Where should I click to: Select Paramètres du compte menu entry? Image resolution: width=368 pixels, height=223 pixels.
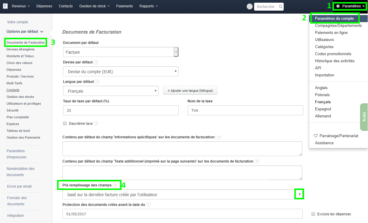[x=334, y=19]
